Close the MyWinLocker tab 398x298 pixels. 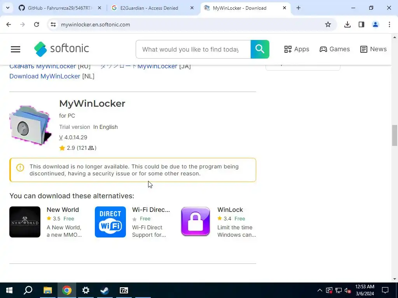[x=285, y=8]
